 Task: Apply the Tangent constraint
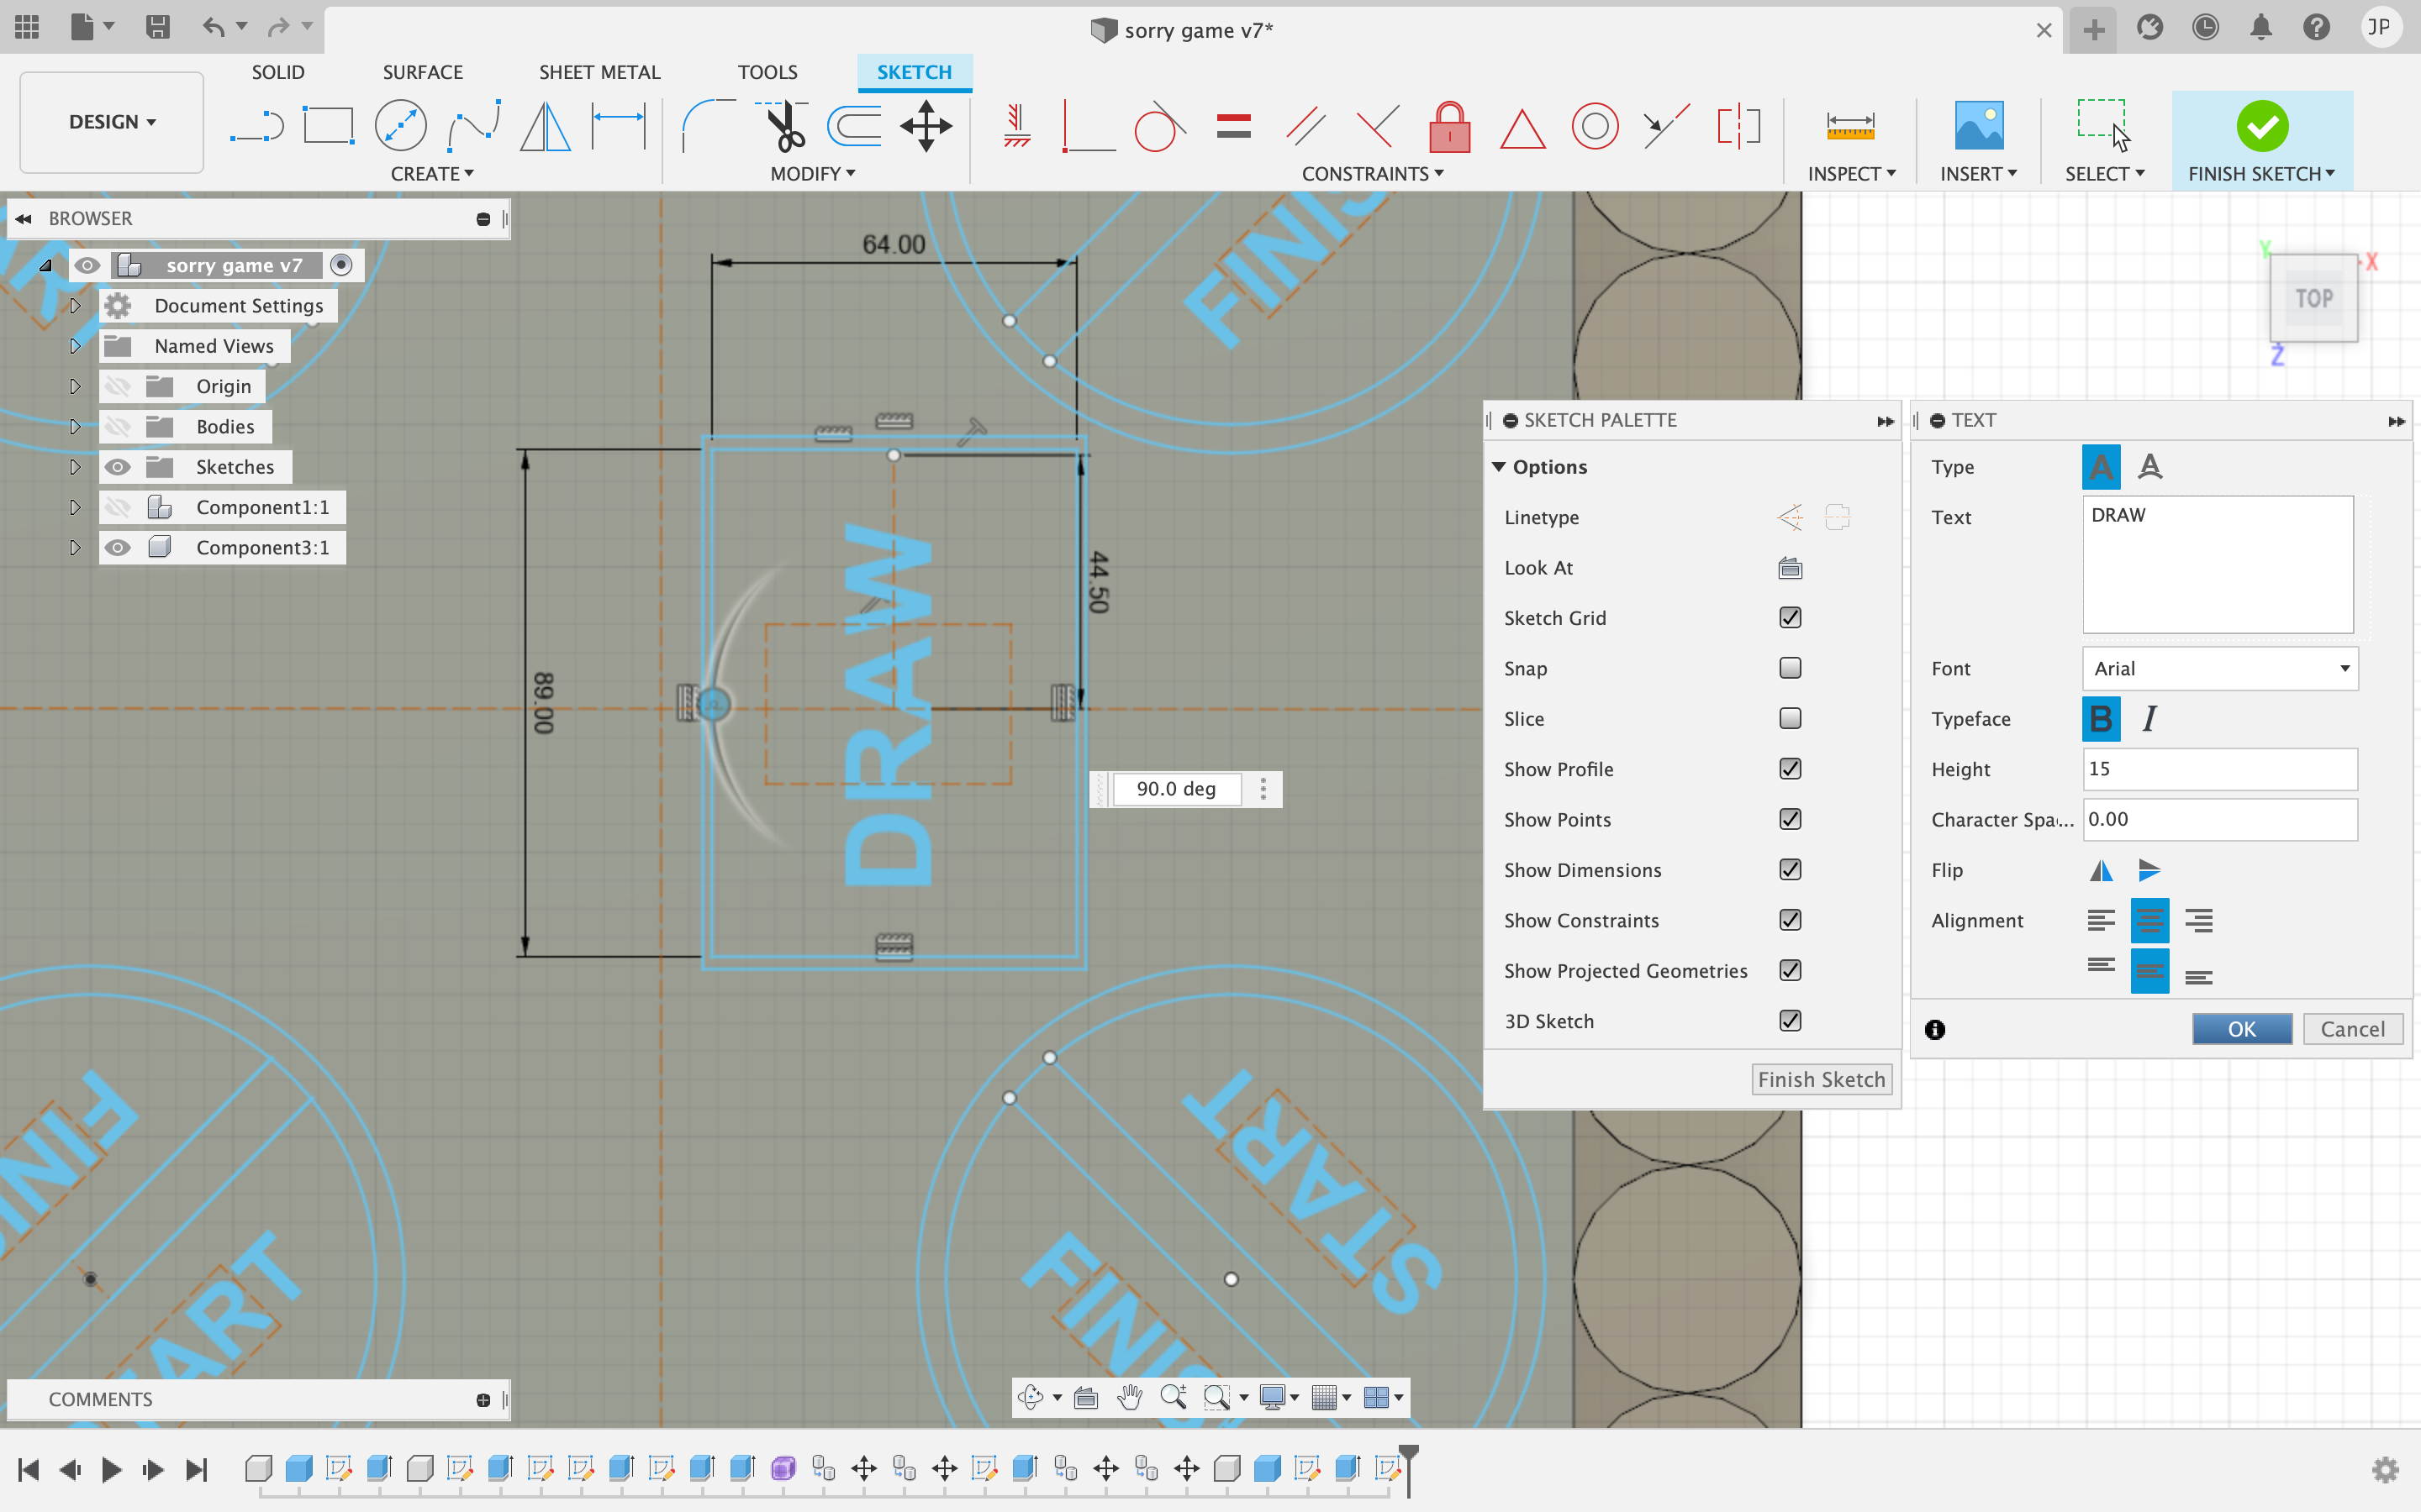1159,127
